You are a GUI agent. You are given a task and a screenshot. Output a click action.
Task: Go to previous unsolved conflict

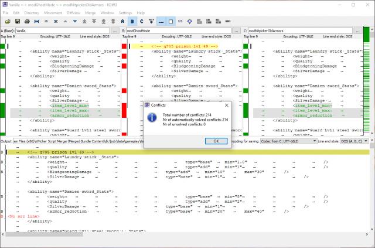point(104,21)
